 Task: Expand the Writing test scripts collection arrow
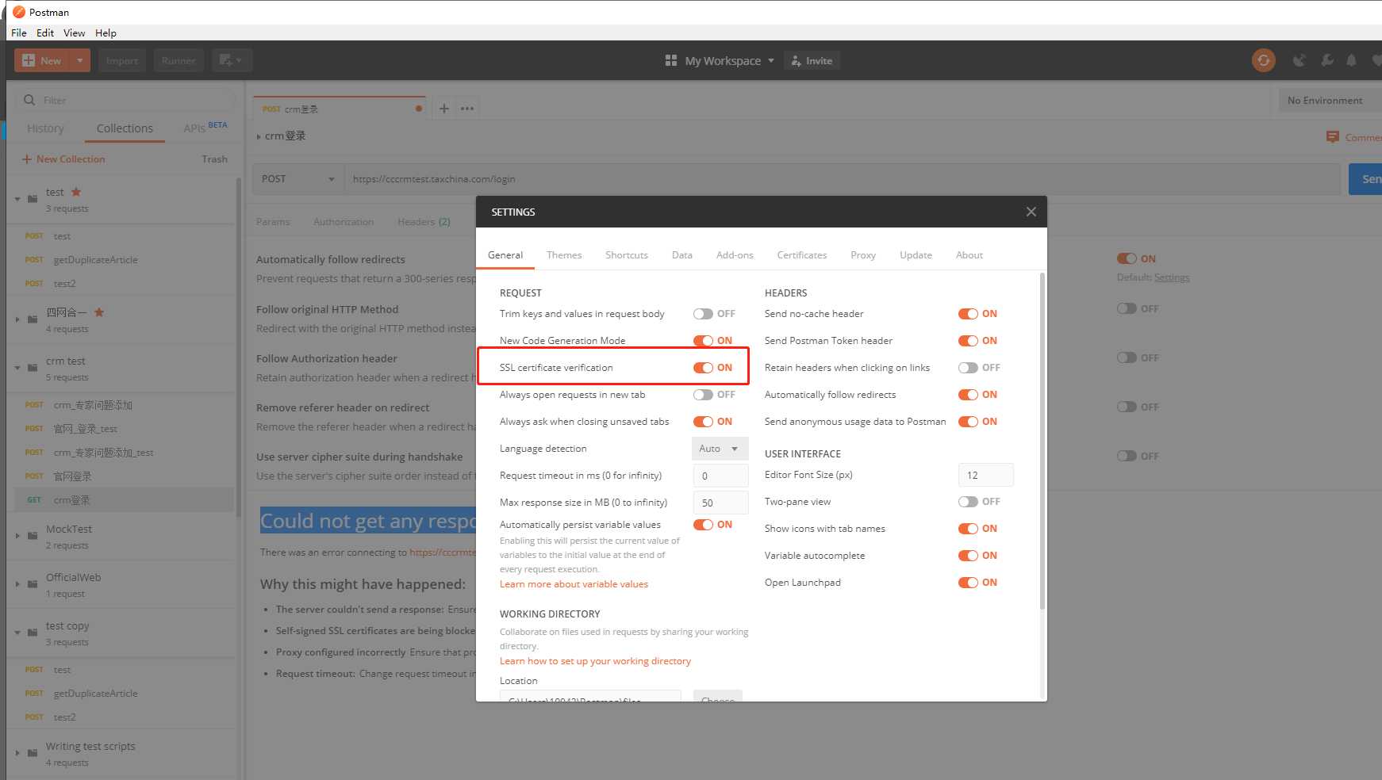coord(17,753)
